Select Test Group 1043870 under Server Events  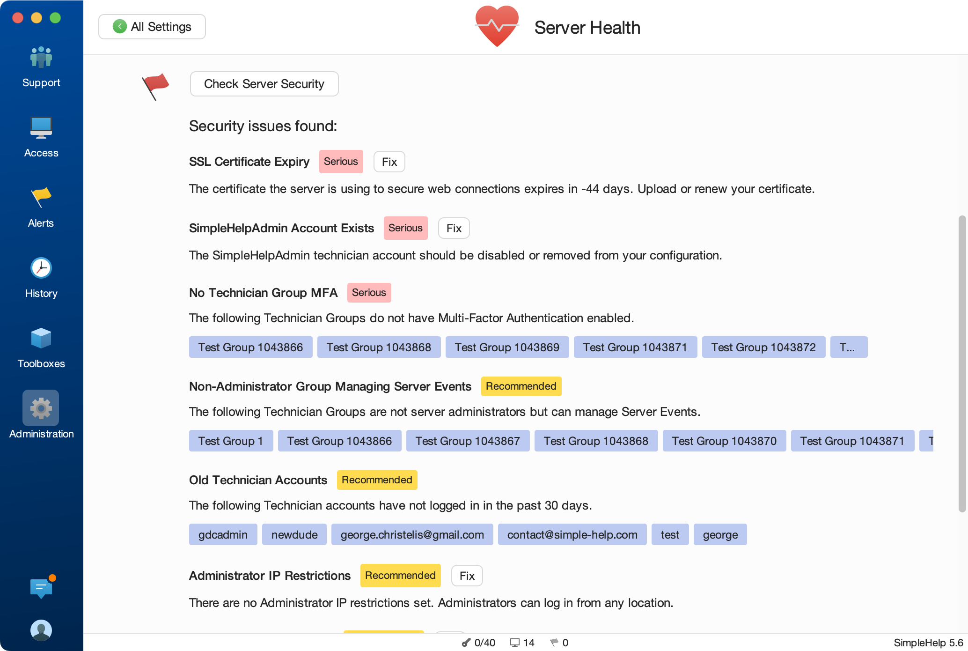click(x=725, y=441)
